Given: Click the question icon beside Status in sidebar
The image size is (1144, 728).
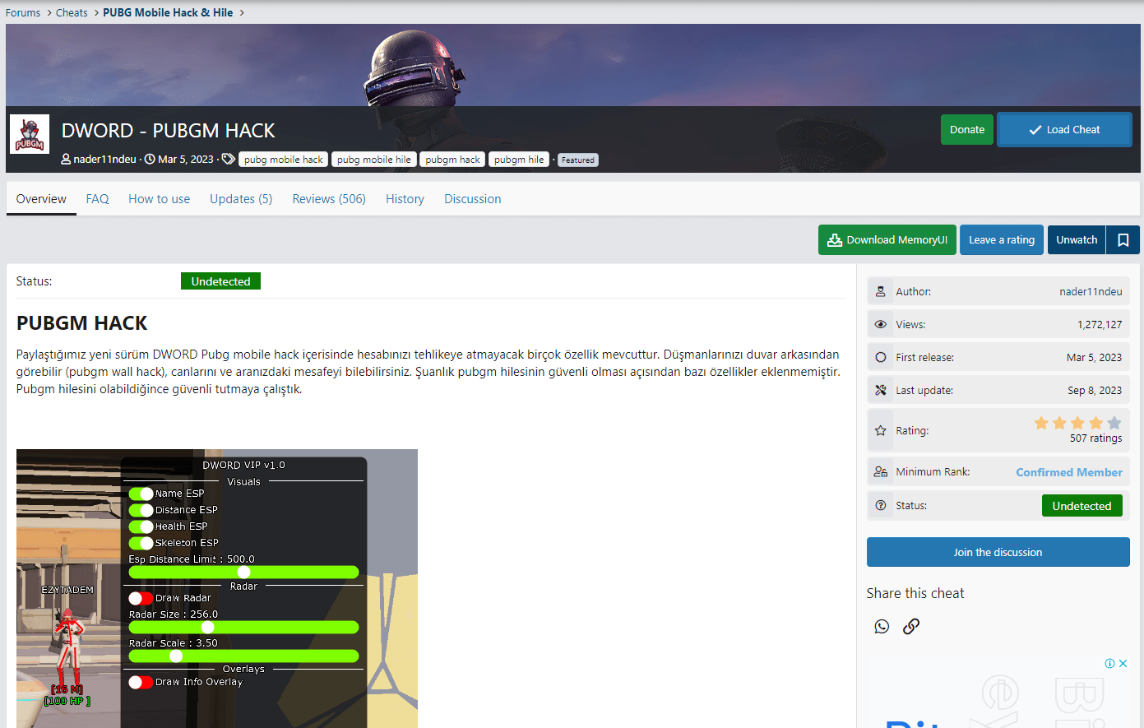Looking at the screenshot, I should coord(881,505).
